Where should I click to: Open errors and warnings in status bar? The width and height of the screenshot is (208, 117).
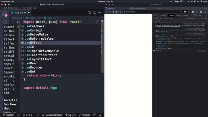pos(27,115)
